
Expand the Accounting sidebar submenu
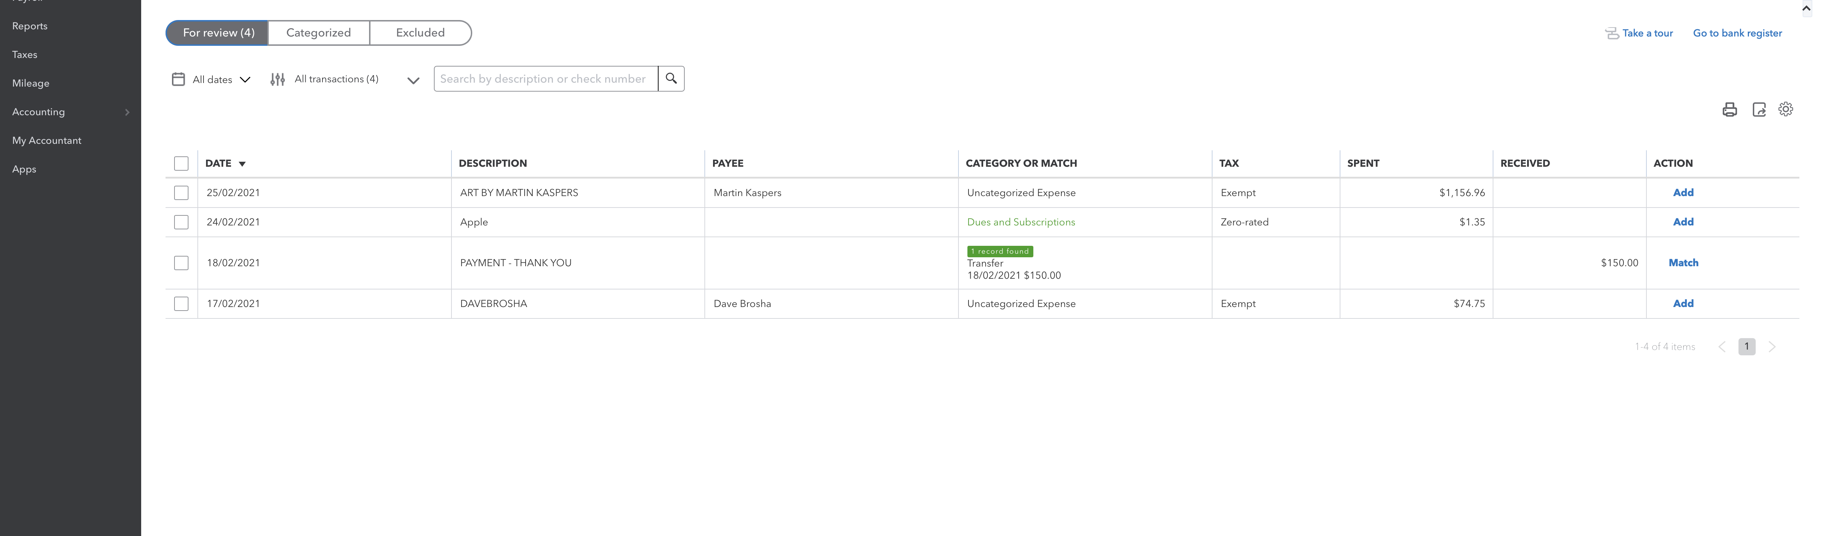[x=126, y=112]
